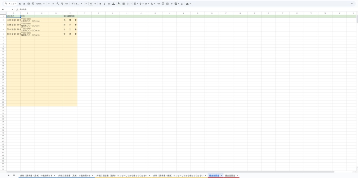Select the paint format tool
The image size is (358, 178).
[x=33, y=3]
